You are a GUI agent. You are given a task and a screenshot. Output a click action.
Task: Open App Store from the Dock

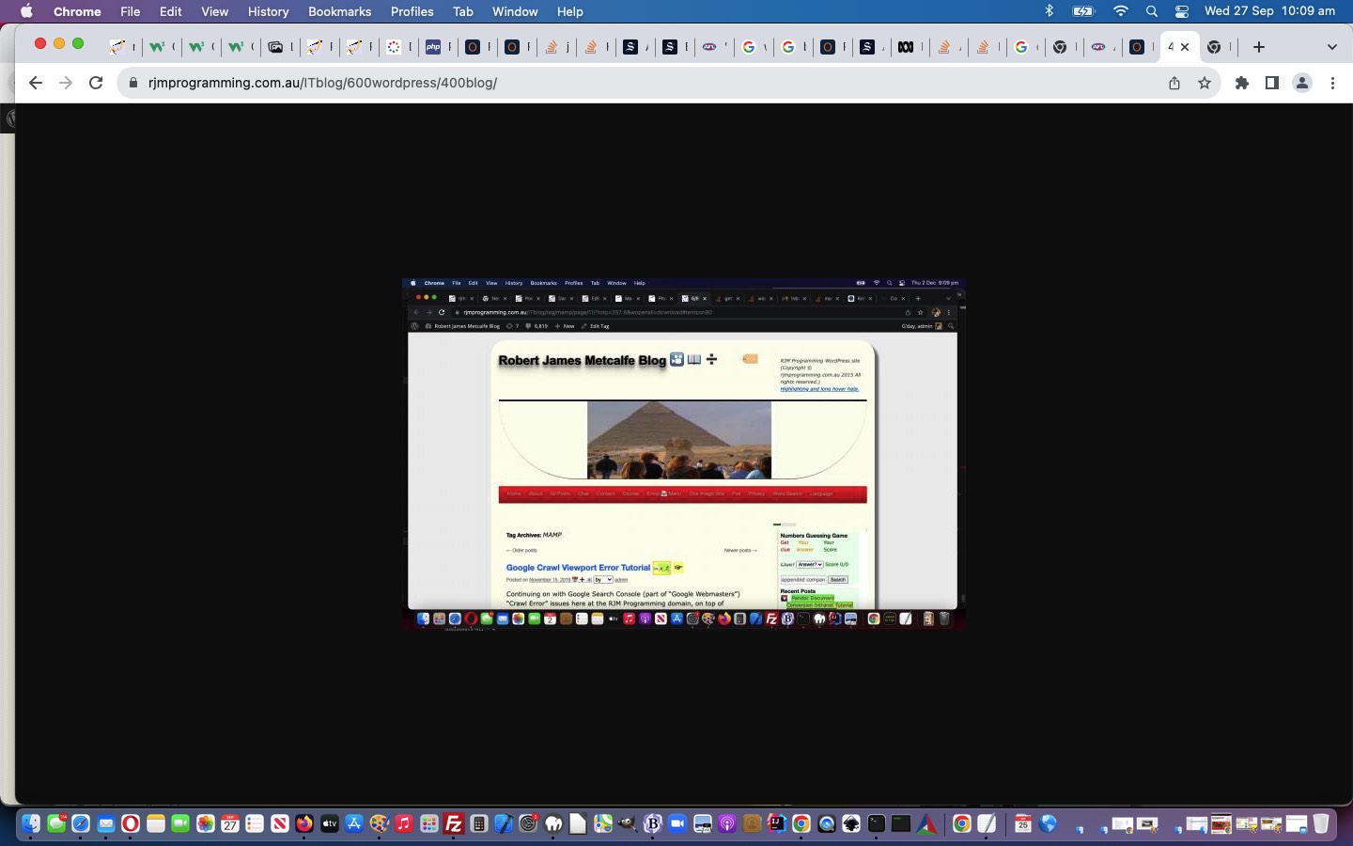[354, 823]
